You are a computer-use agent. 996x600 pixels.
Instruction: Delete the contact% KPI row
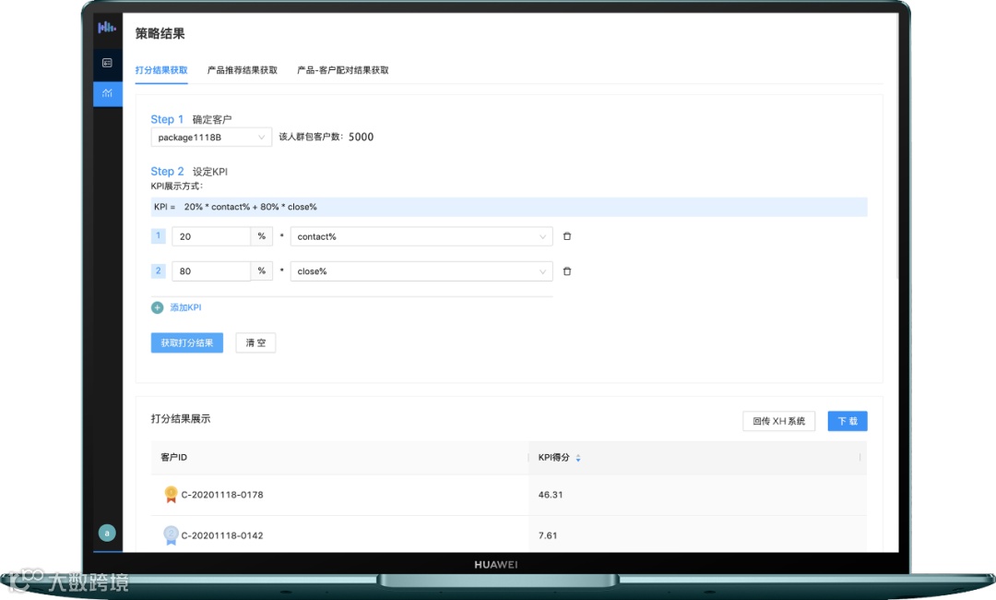pyautogui.click(x=567, y=236)
